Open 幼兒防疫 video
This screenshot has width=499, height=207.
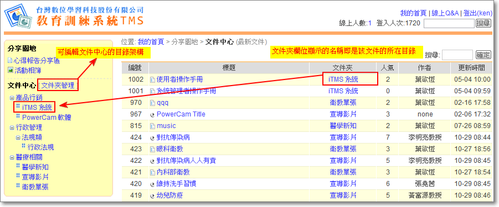(169, 195)
